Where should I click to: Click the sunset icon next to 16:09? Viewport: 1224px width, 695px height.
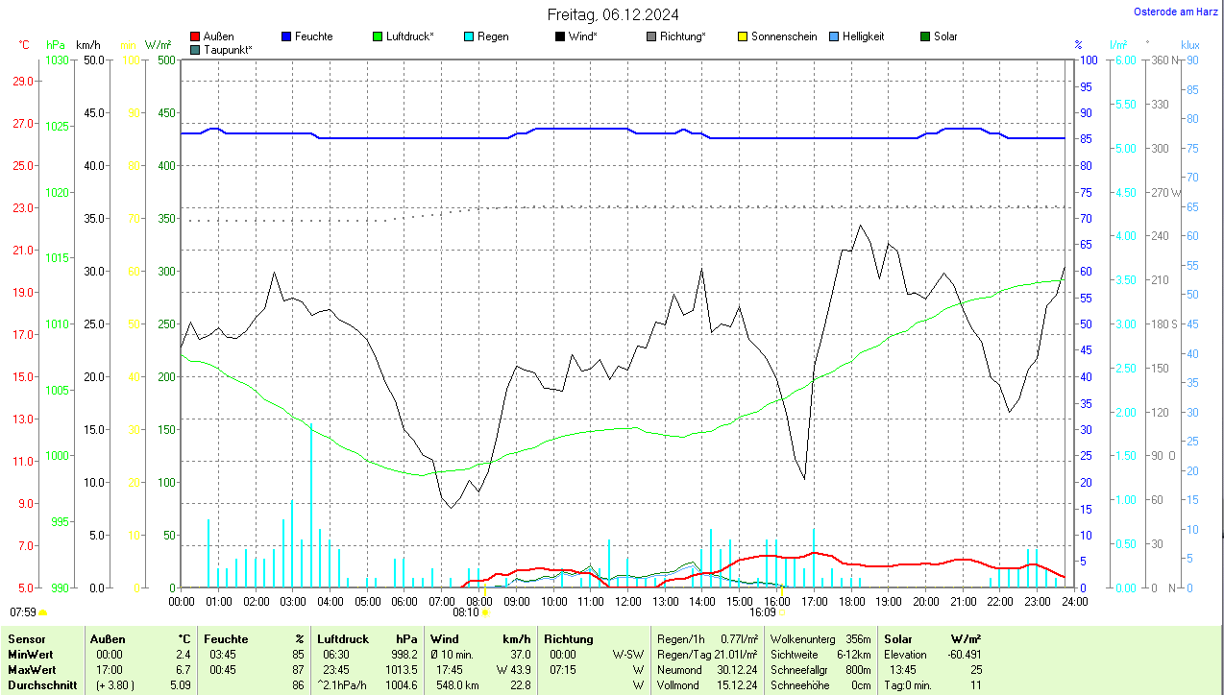coord(782,611)
